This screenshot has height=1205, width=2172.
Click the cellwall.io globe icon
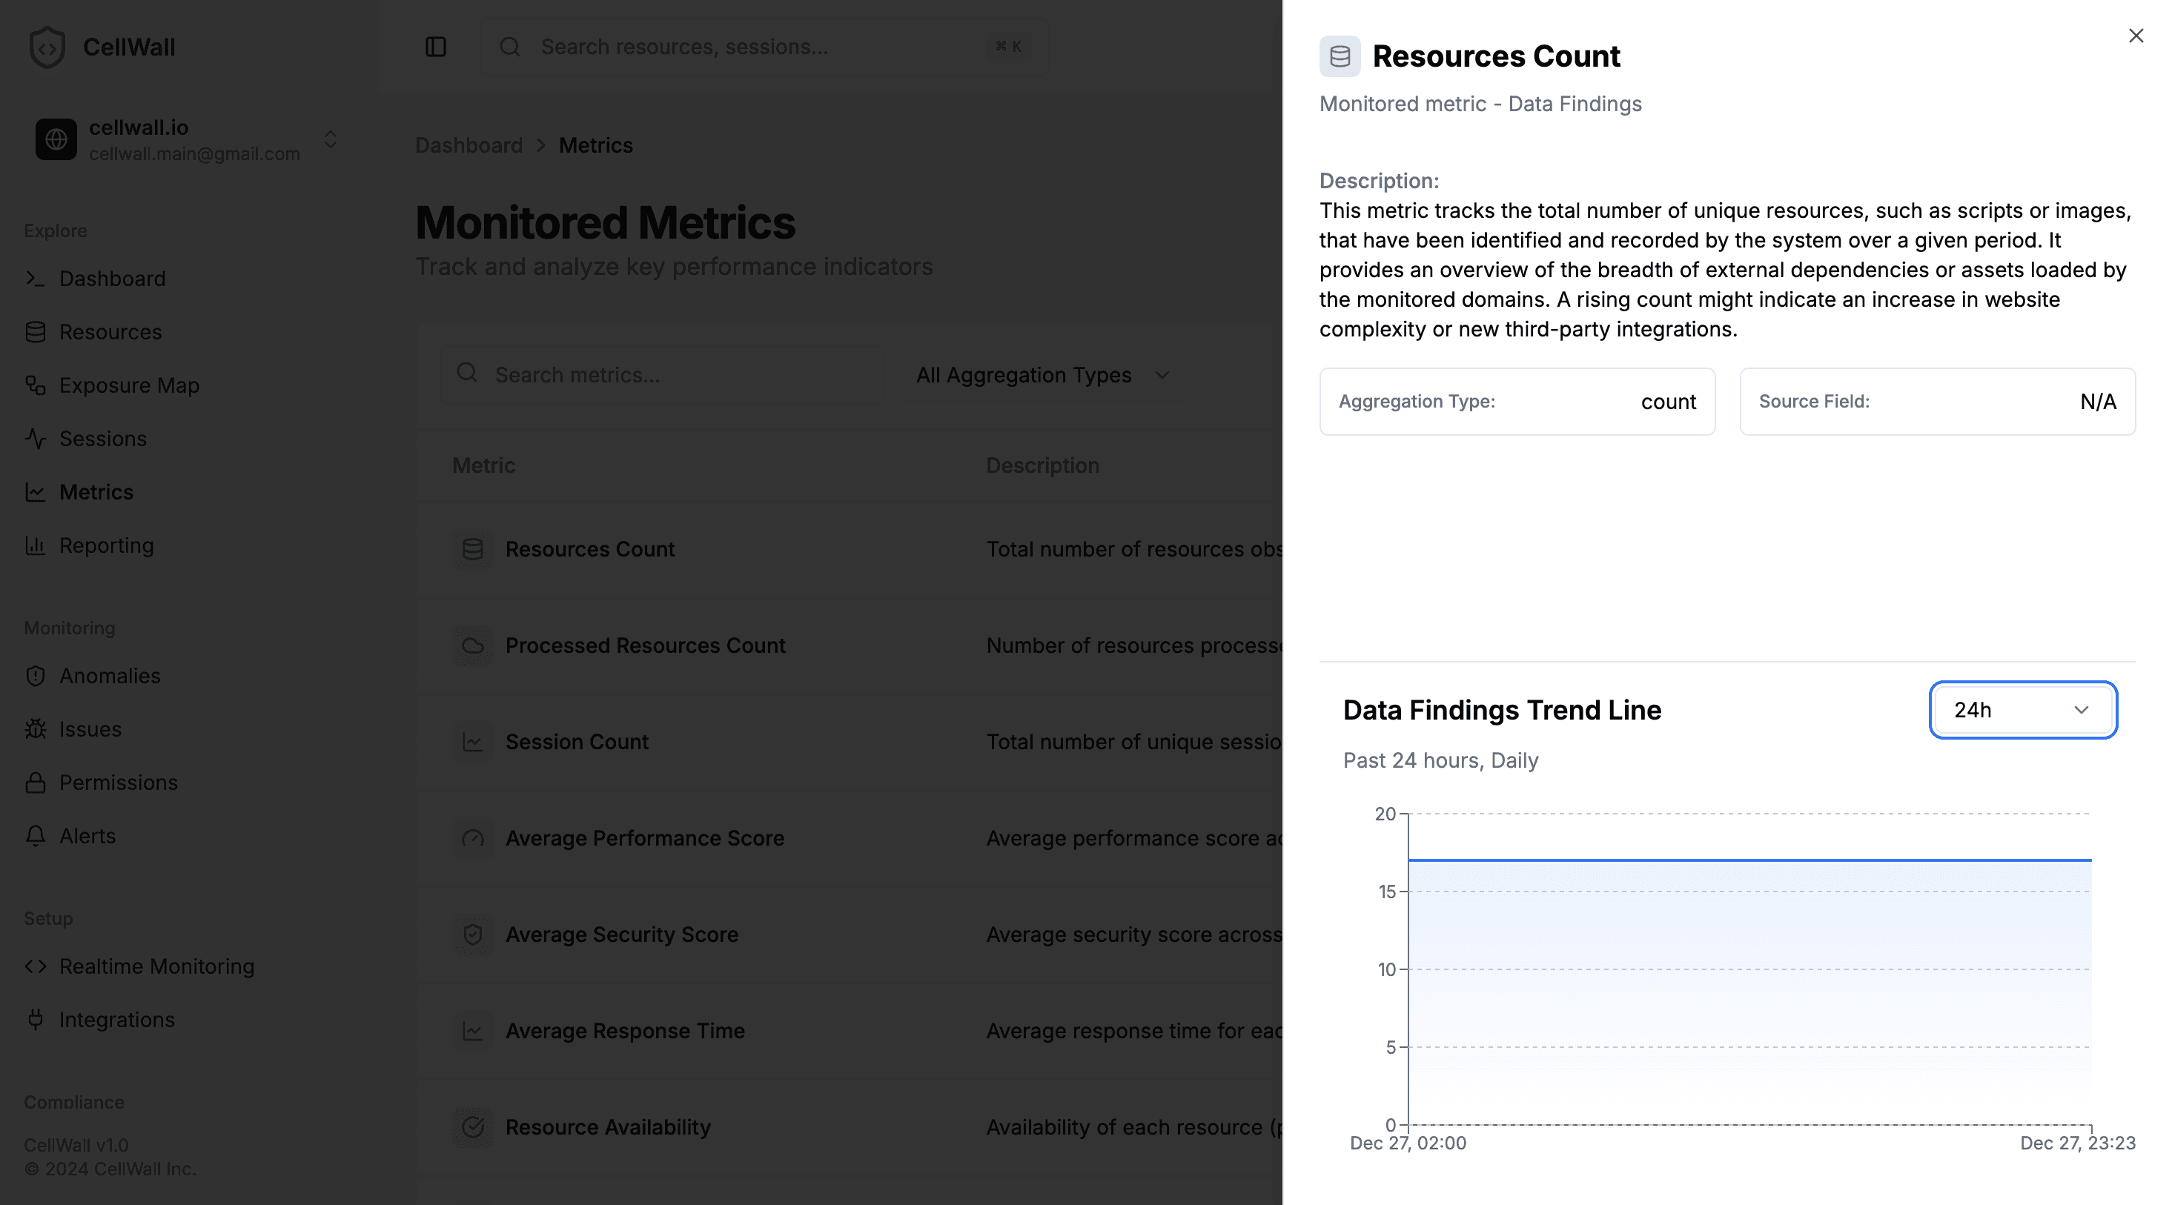[56, 139]
